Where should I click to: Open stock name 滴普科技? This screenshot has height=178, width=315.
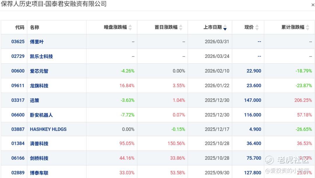point(39,144)
